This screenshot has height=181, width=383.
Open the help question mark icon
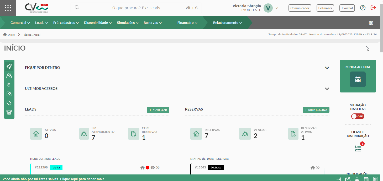pyautogui.click(x=363, y=8)
